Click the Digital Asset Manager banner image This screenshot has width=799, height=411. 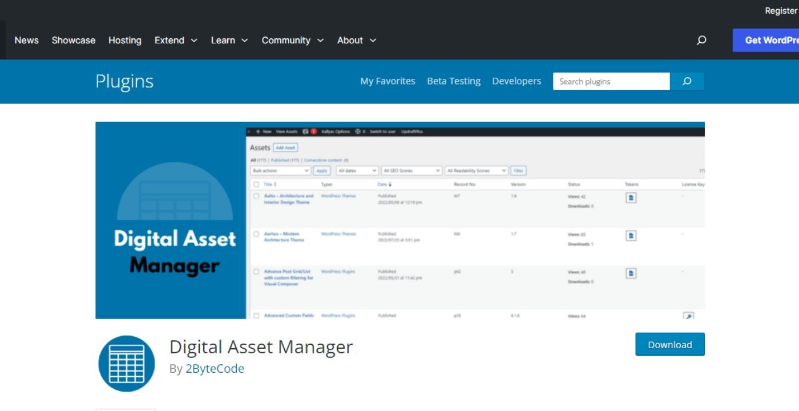[x=400, y=220]
